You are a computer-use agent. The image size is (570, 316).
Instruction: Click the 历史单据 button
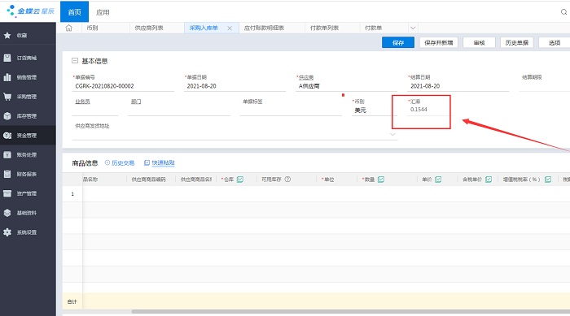pyautogui.click(x=516, y=42)
